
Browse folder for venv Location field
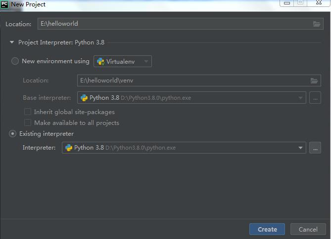[314, 80]
